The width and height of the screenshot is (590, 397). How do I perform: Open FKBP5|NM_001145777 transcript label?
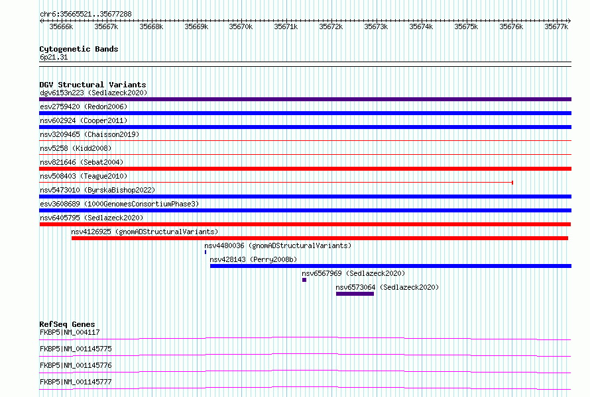76,382
